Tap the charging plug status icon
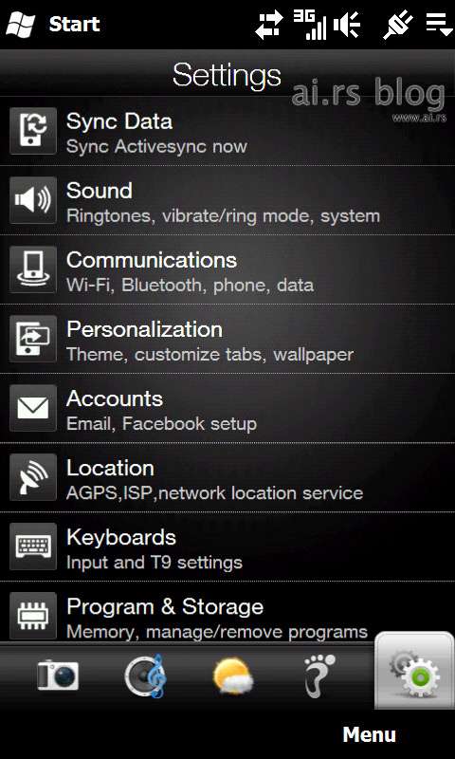This screenshot has width=455, height=759. [x=398, y=25]
